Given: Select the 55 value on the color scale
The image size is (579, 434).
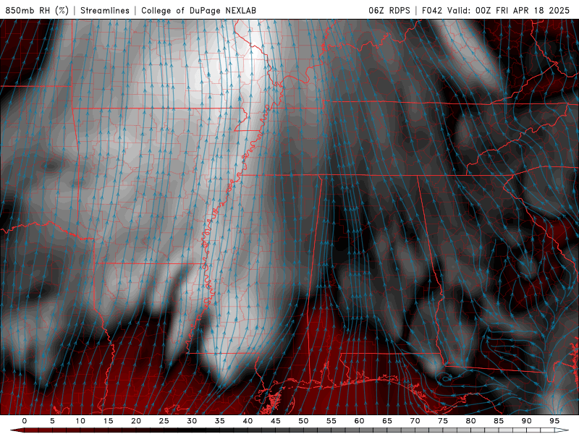Looking at the screenshot, I should (x=331, y=421).
